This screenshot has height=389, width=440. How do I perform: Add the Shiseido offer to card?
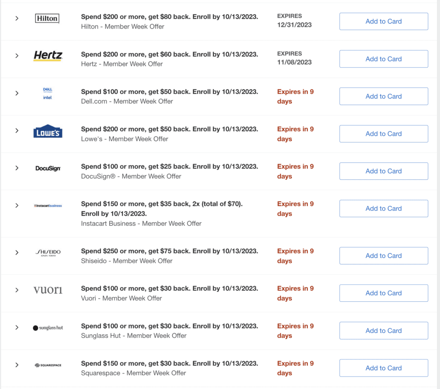point(383,255)
